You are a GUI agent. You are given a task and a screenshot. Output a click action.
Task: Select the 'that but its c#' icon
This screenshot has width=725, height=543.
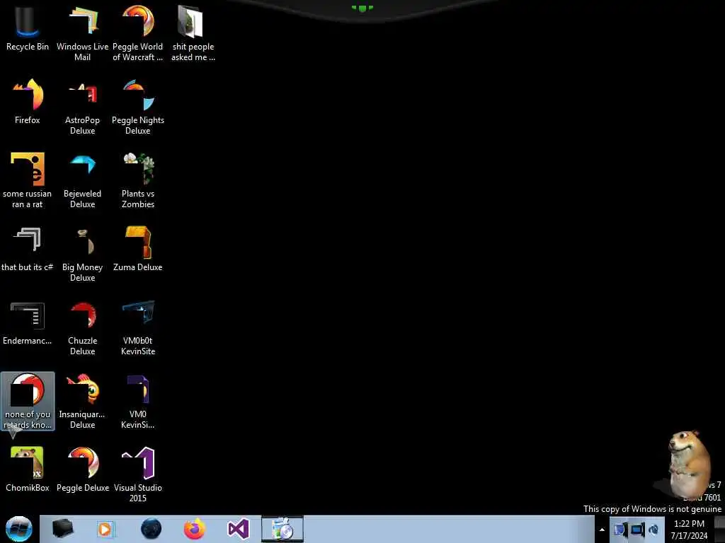tap(28, 249)
